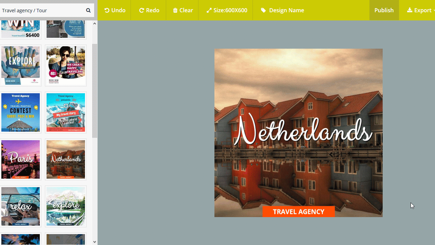Select the explore mountain template thumbnail
Viewport: 435px width, 245px height.
tap(66, 206)
